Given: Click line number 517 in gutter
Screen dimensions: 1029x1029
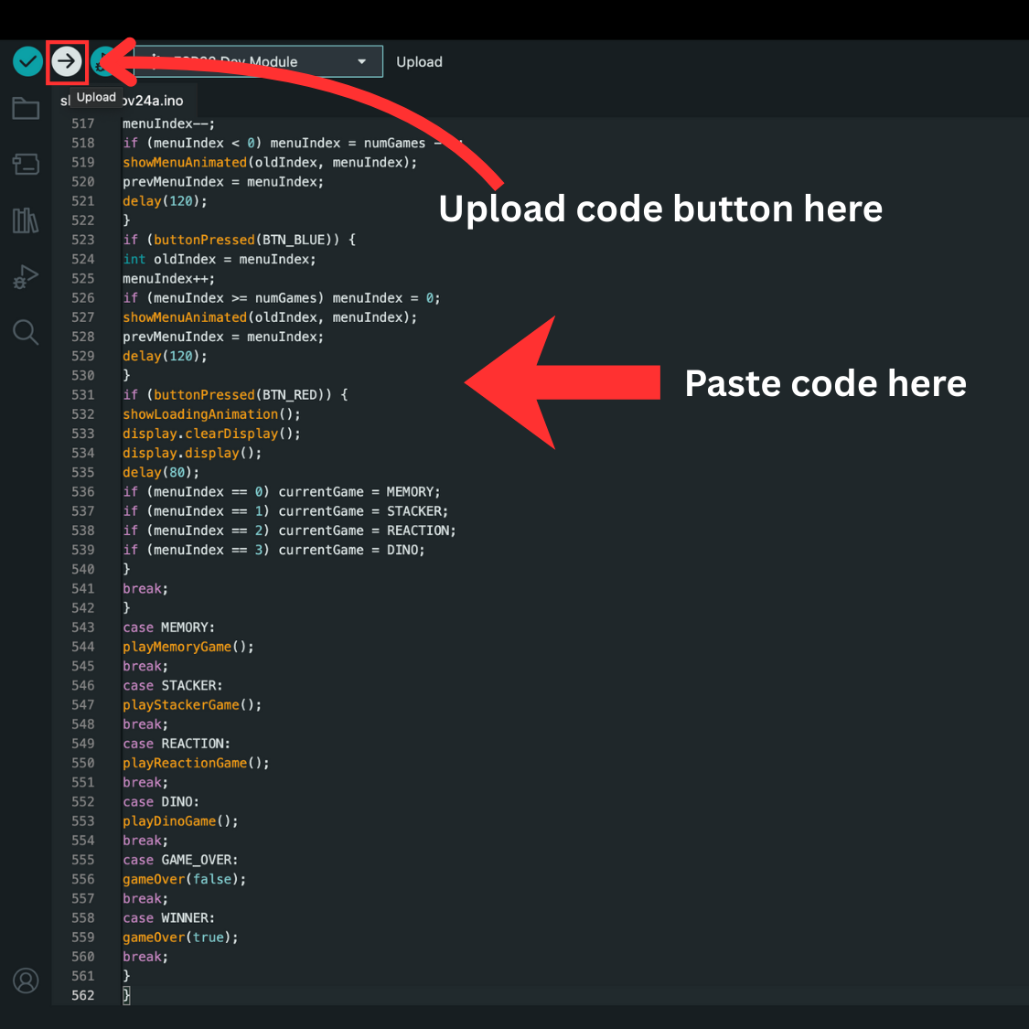Looking at the screenshot, I should point(83,123).
